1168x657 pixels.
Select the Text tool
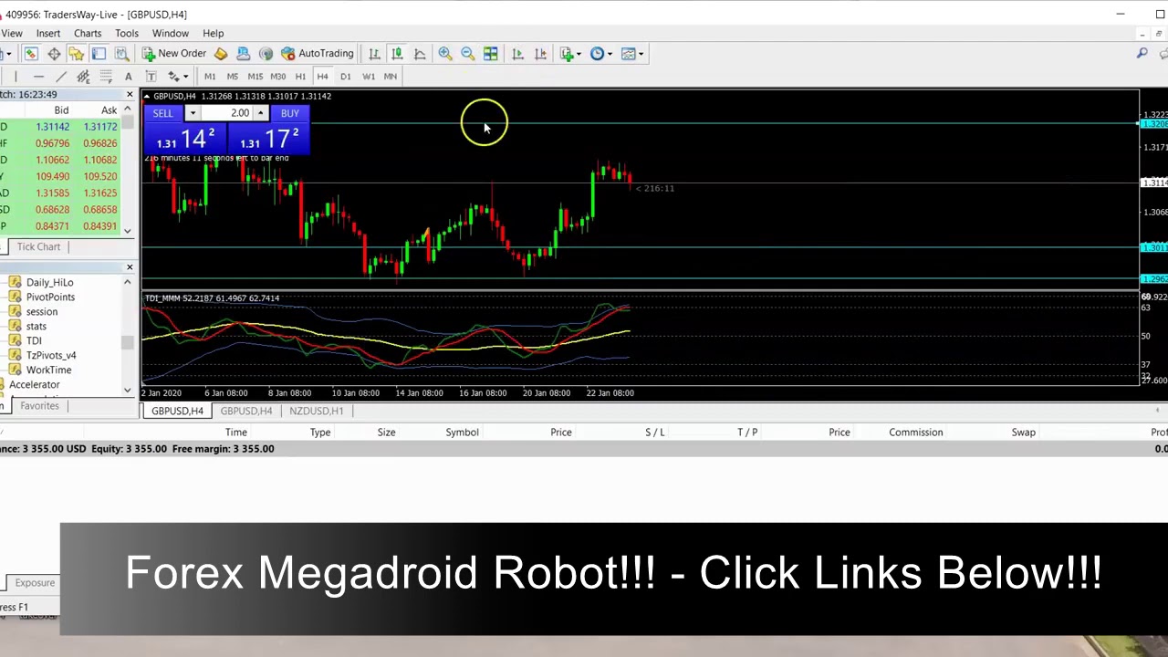[128, 77]
